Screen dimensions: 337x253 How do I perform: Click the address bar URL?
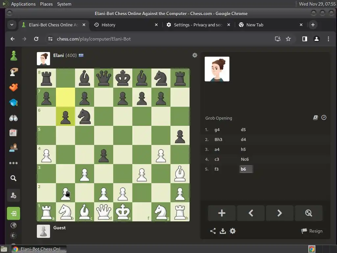[x=94, y=39]
